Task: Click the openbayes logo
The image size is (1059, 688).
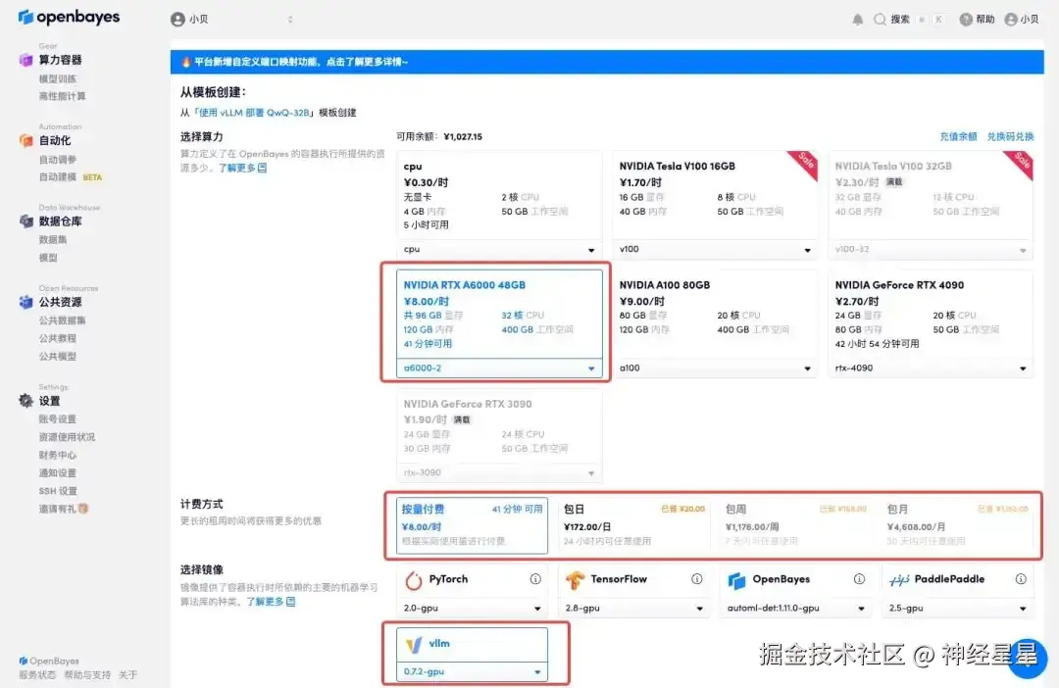Action: point(69,17)
